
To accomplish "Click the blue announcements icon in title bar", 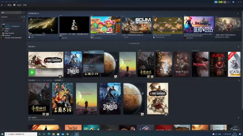I will point(216,2).
